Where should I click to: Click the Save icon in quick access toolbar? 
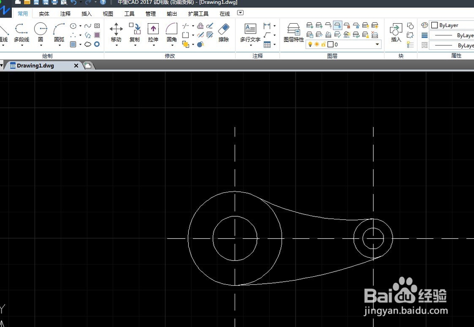point(36,2)
